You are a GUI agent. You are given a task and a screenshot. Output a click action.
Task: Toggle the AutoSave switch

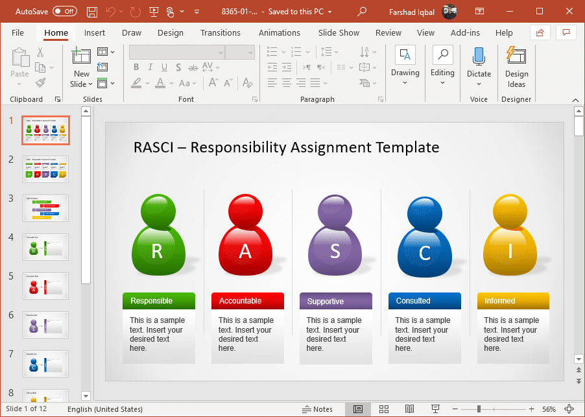[x=65, y=12]
